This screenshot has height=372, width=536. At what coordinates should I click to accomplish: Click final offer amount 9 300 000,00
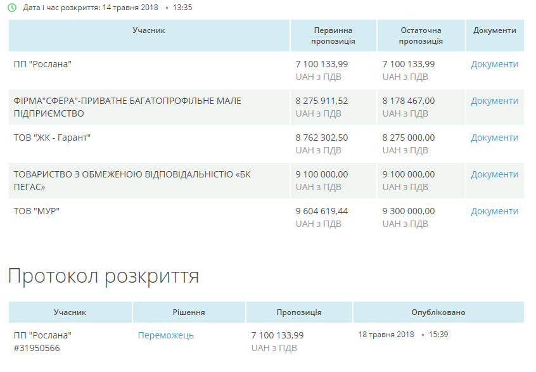(409, 211)
